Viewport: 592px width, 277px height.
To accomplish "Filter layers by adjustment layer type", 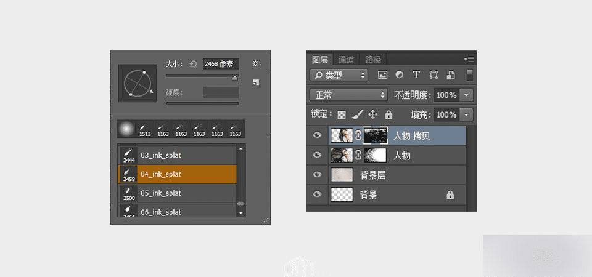I will 399,74.
